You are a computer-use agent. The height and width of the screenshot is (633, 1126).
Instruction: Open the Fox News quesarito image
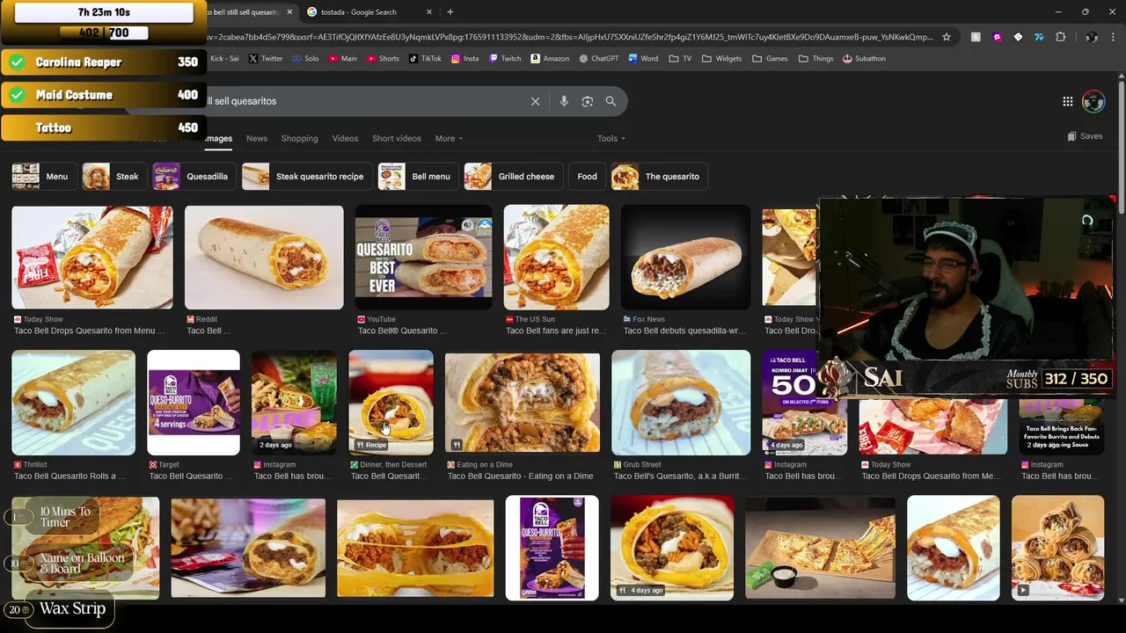[x=686, y=258]
